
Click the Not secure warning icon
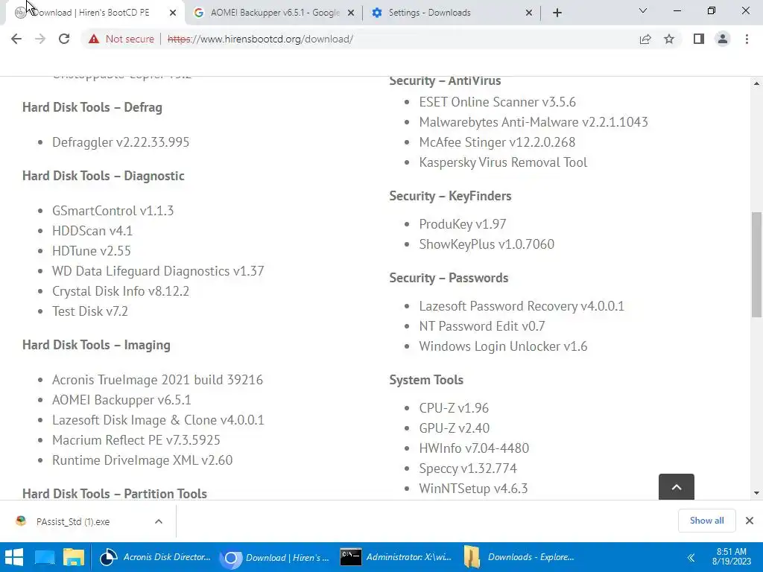tap(94, 39)
